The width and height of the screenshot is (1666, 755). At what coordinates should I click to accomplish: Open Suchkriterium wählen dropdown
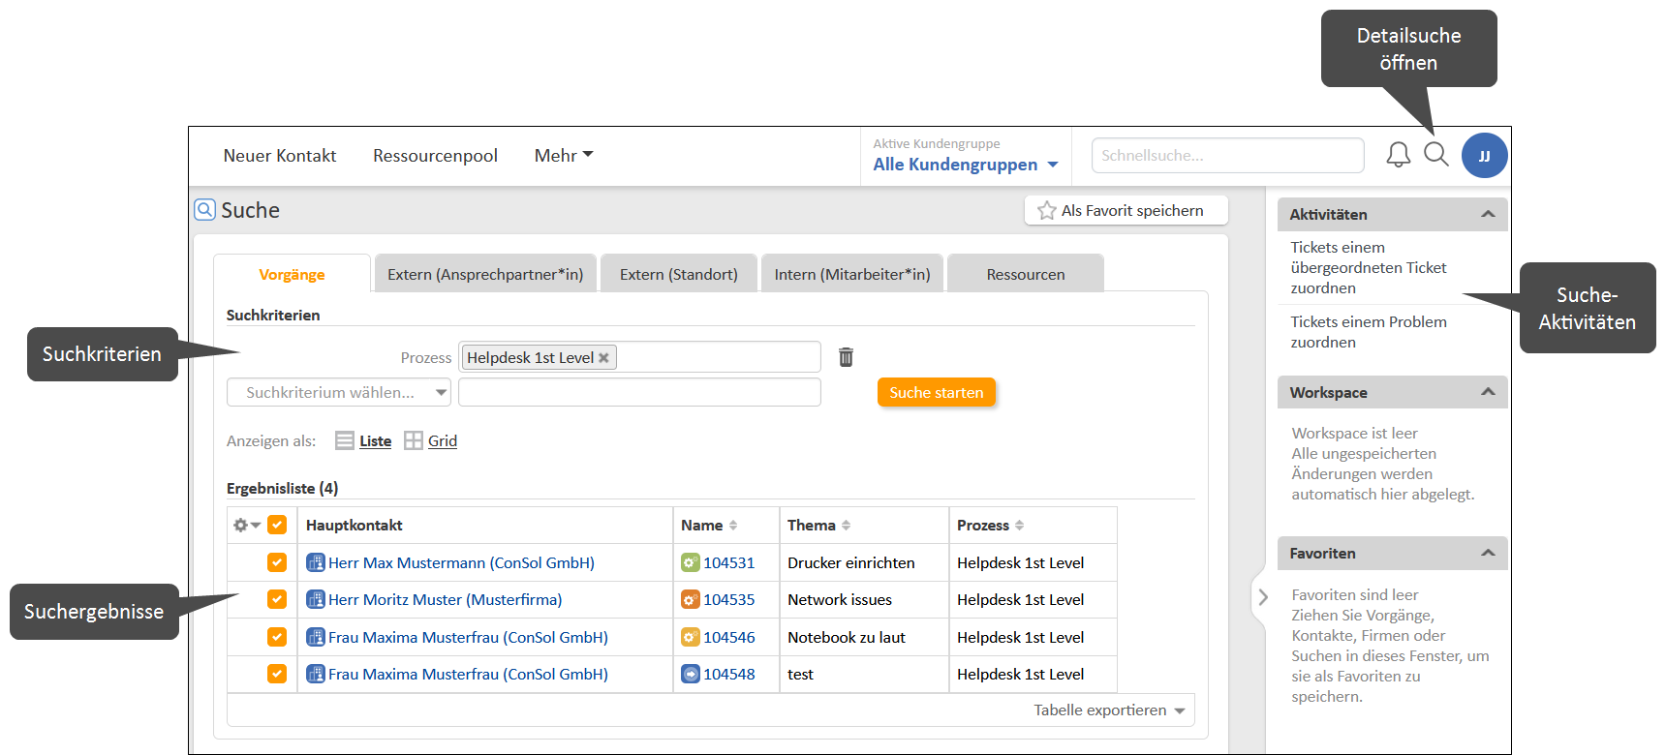pos(339,392)
